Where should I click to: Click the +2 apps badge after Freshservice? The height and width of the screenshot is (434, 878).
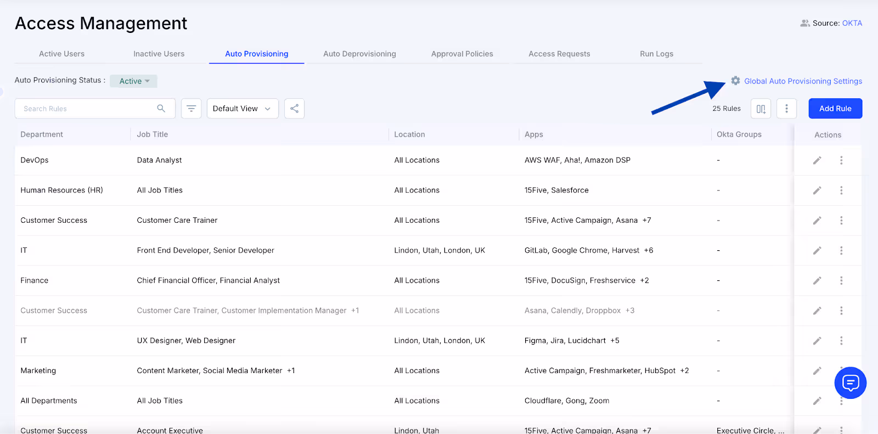(x=644, y=280)
